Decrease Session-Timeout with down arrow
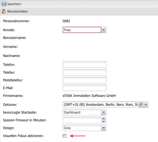158x142 pixels. pyautogui.click(x=104, y=122)
